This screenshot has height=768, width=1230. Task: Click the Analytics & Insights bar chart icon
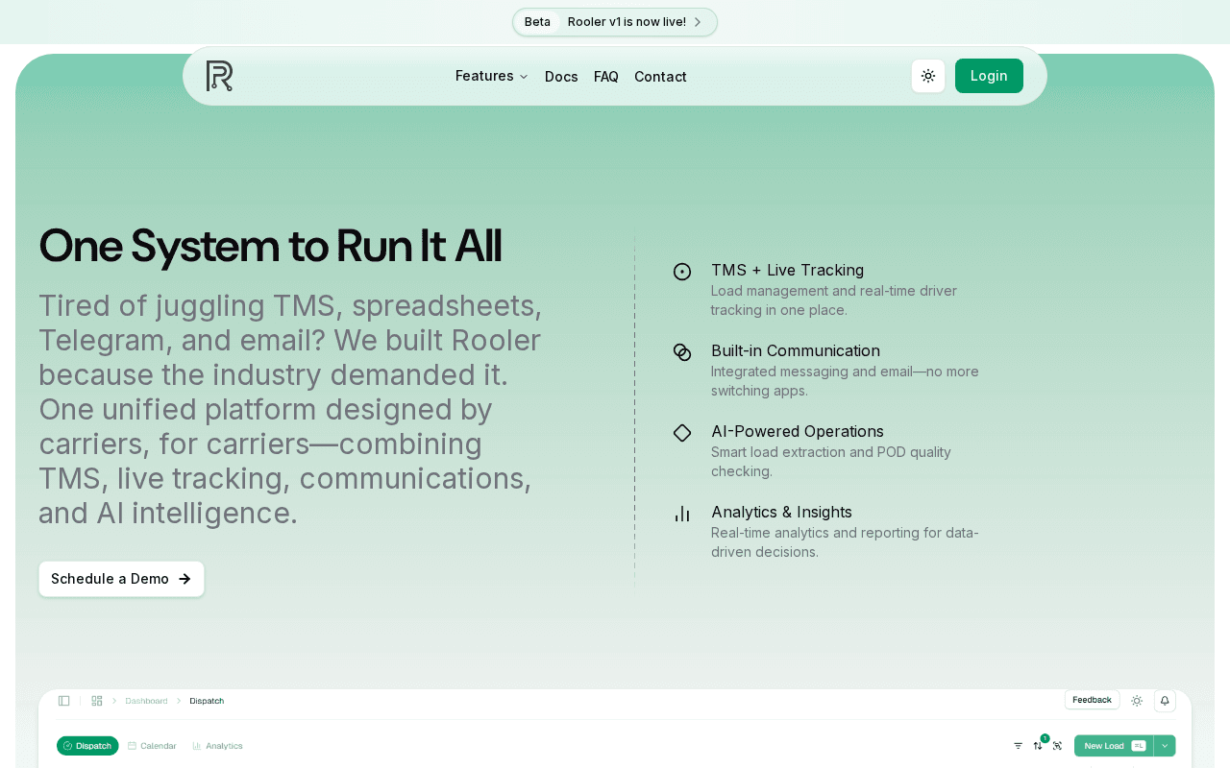(x=682, y=514)
